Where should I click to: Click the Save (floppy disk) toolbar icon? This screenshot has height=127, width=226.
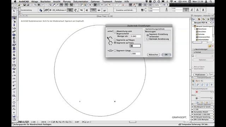point(24,5)
